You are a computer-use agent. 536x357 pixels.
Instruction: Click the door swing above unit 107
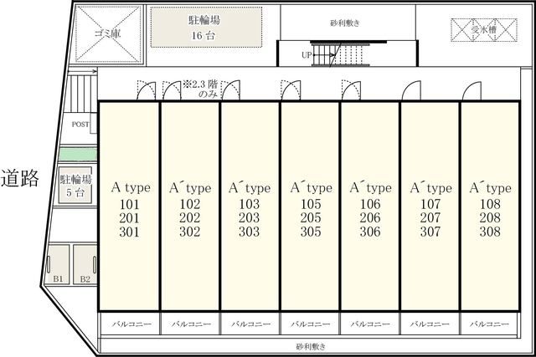[x=411, y=90]
